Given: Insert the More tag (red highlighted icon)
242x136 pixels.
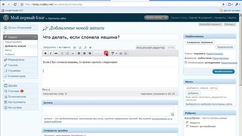Looking at the screenshot, I should tap(106, 53).
